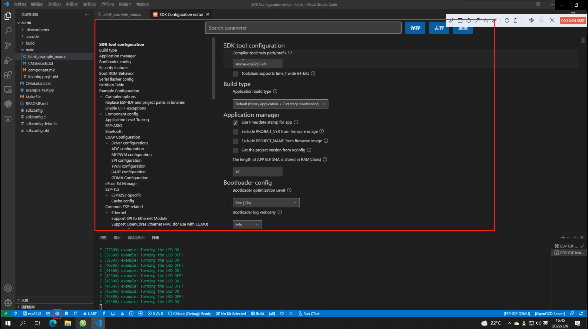
Task: Click the 重置 reset button
Action: (463, 28)
